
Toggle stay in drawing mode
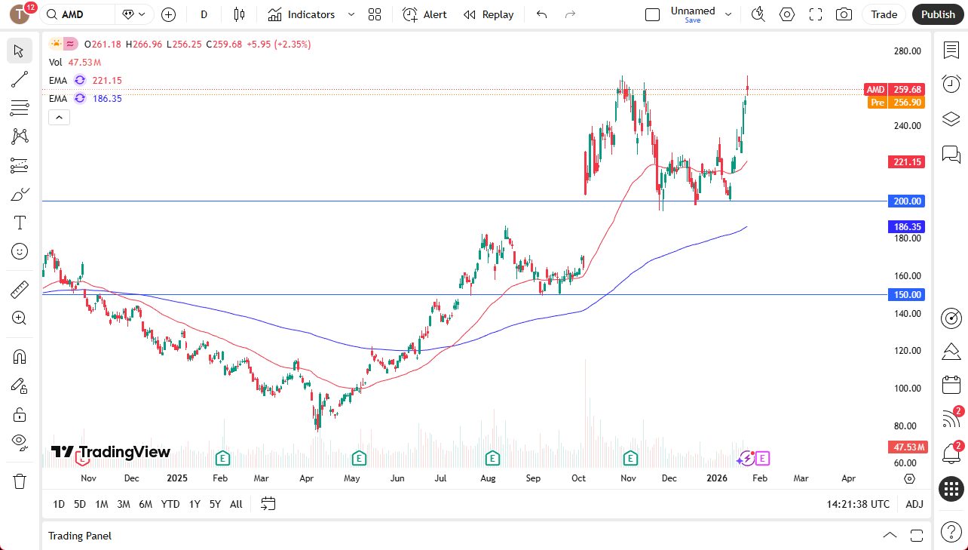[x=20, y=385]
